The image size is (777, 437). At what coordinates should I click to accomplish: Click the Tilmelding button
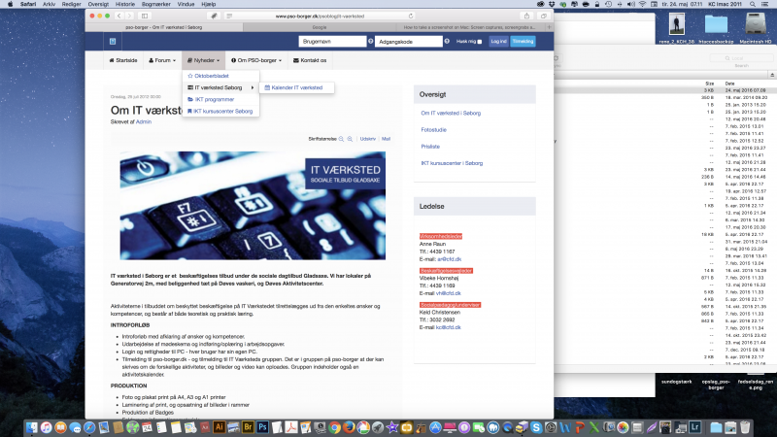click(x=523, y=42)
